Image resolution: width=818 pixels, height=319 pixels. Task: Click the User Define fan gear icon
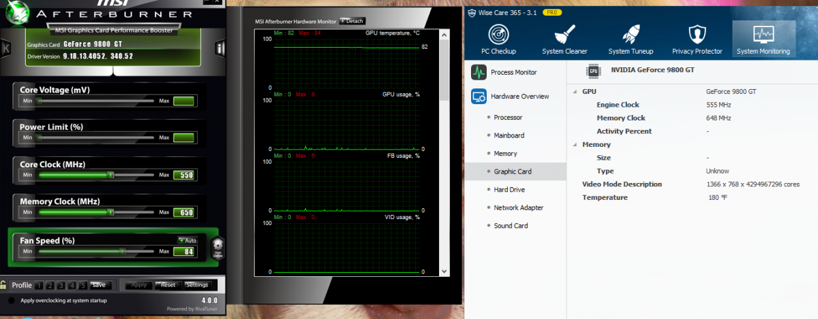point(218,247)
